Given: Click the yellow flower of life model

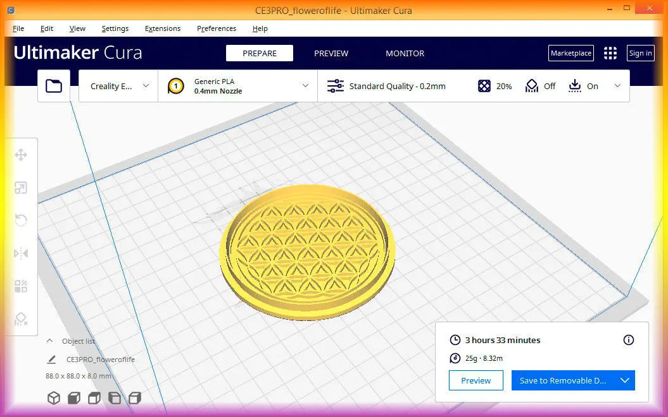Looking at the screenshot, I should [x=306, y=251].
